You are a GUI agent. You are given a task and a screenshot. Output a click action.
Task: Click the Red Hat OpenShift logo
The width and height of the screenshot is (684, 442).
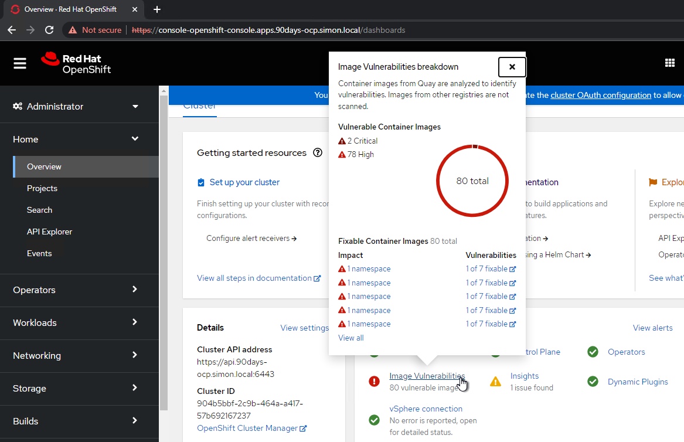(76, 64)
